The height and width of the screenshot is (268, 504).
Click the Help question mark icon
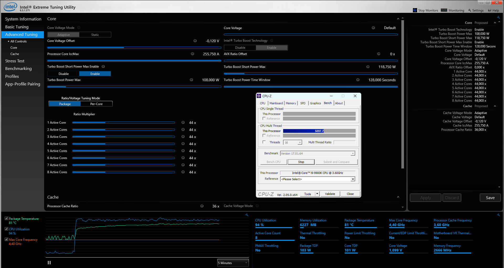pyautogui.click(x=490, y=10)
